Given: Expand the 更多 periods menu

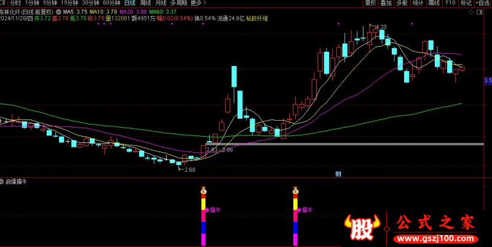Looking at the screenshot, I should (x=198, y=3).
